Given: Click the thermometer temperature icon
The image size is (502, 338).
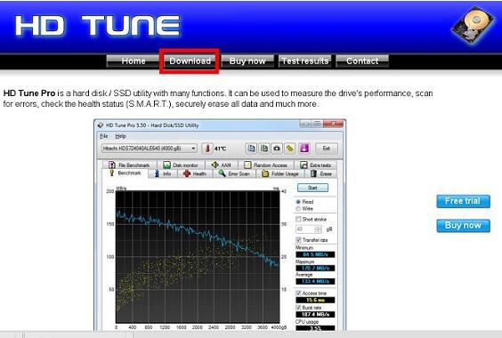Looking at the screenshot, I should [x=207, y=149].
